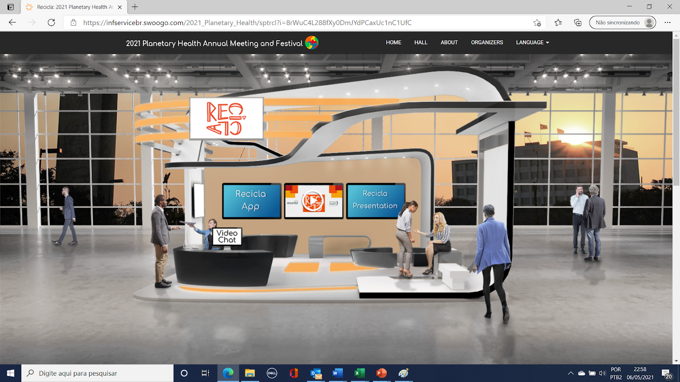
Task: Open the Recicla App panel
Action: pyautogui.click(x=251, y=200)
